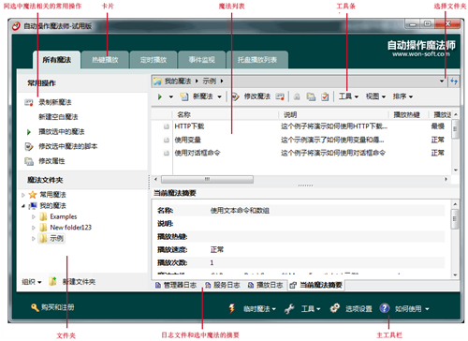Click the gears icon beside 选项设置

[x=335, y=308]
